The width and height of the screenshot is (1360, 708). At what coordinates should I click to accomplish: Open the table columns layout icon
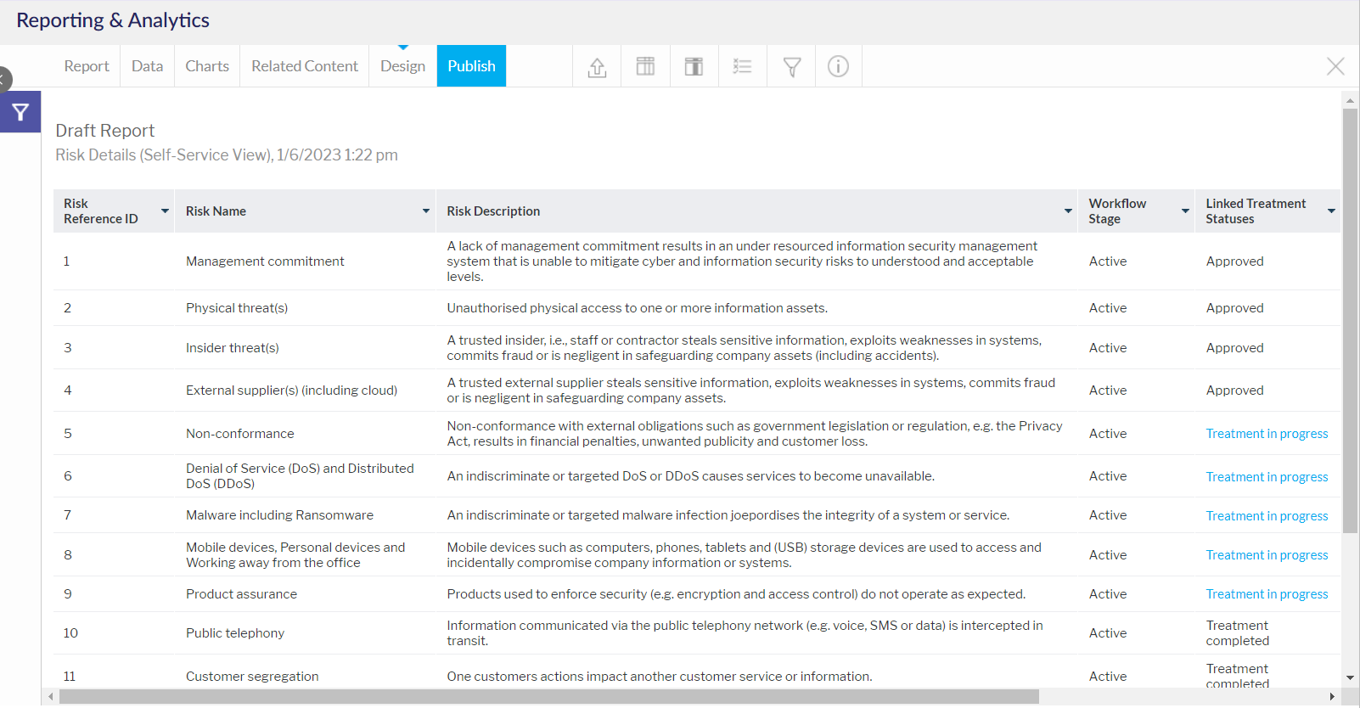point(645,66)
